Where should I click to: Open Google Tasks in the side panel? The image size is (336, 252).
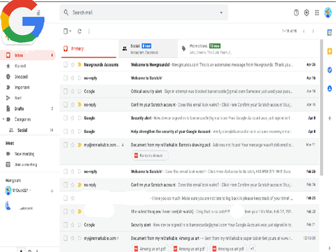coord(330,70)
